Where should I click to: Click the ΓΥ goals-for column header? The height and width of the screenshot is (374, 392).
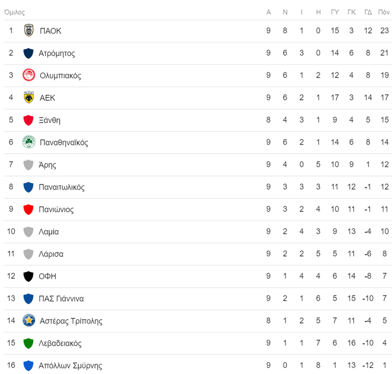[x=335, y=12]
